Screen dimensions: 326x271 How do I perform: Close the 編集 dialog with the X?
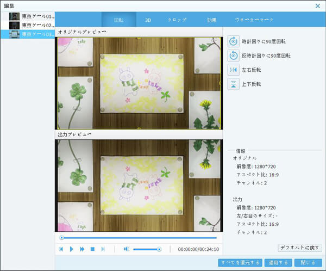[x=318, y=6]
